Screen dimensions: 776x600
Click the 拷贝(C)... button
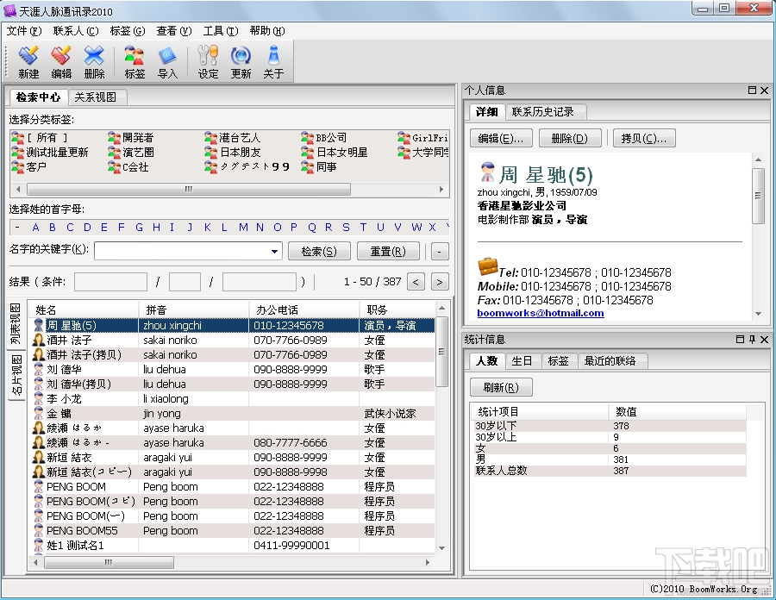pos(644,138)
